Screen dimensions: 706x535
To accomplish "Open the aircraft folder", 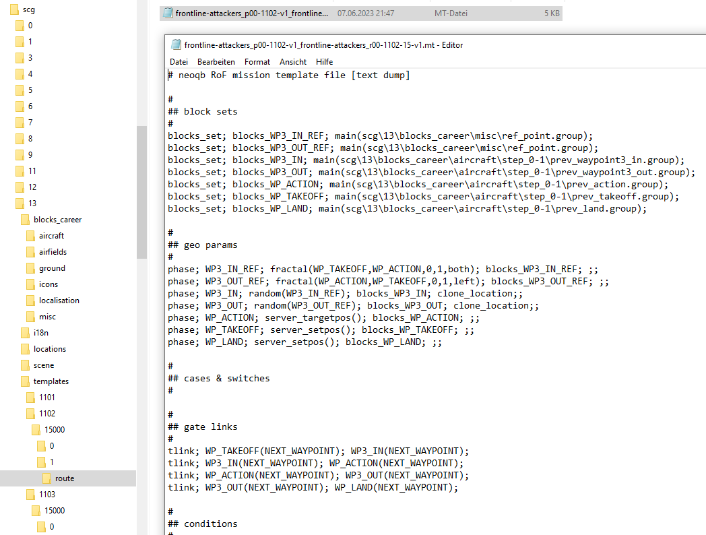I will pyautogui.click(x=51, y=236).
